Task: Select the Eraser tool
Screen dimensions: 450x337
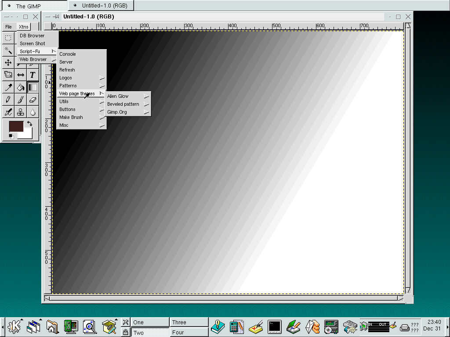Action: coord(33,100)
